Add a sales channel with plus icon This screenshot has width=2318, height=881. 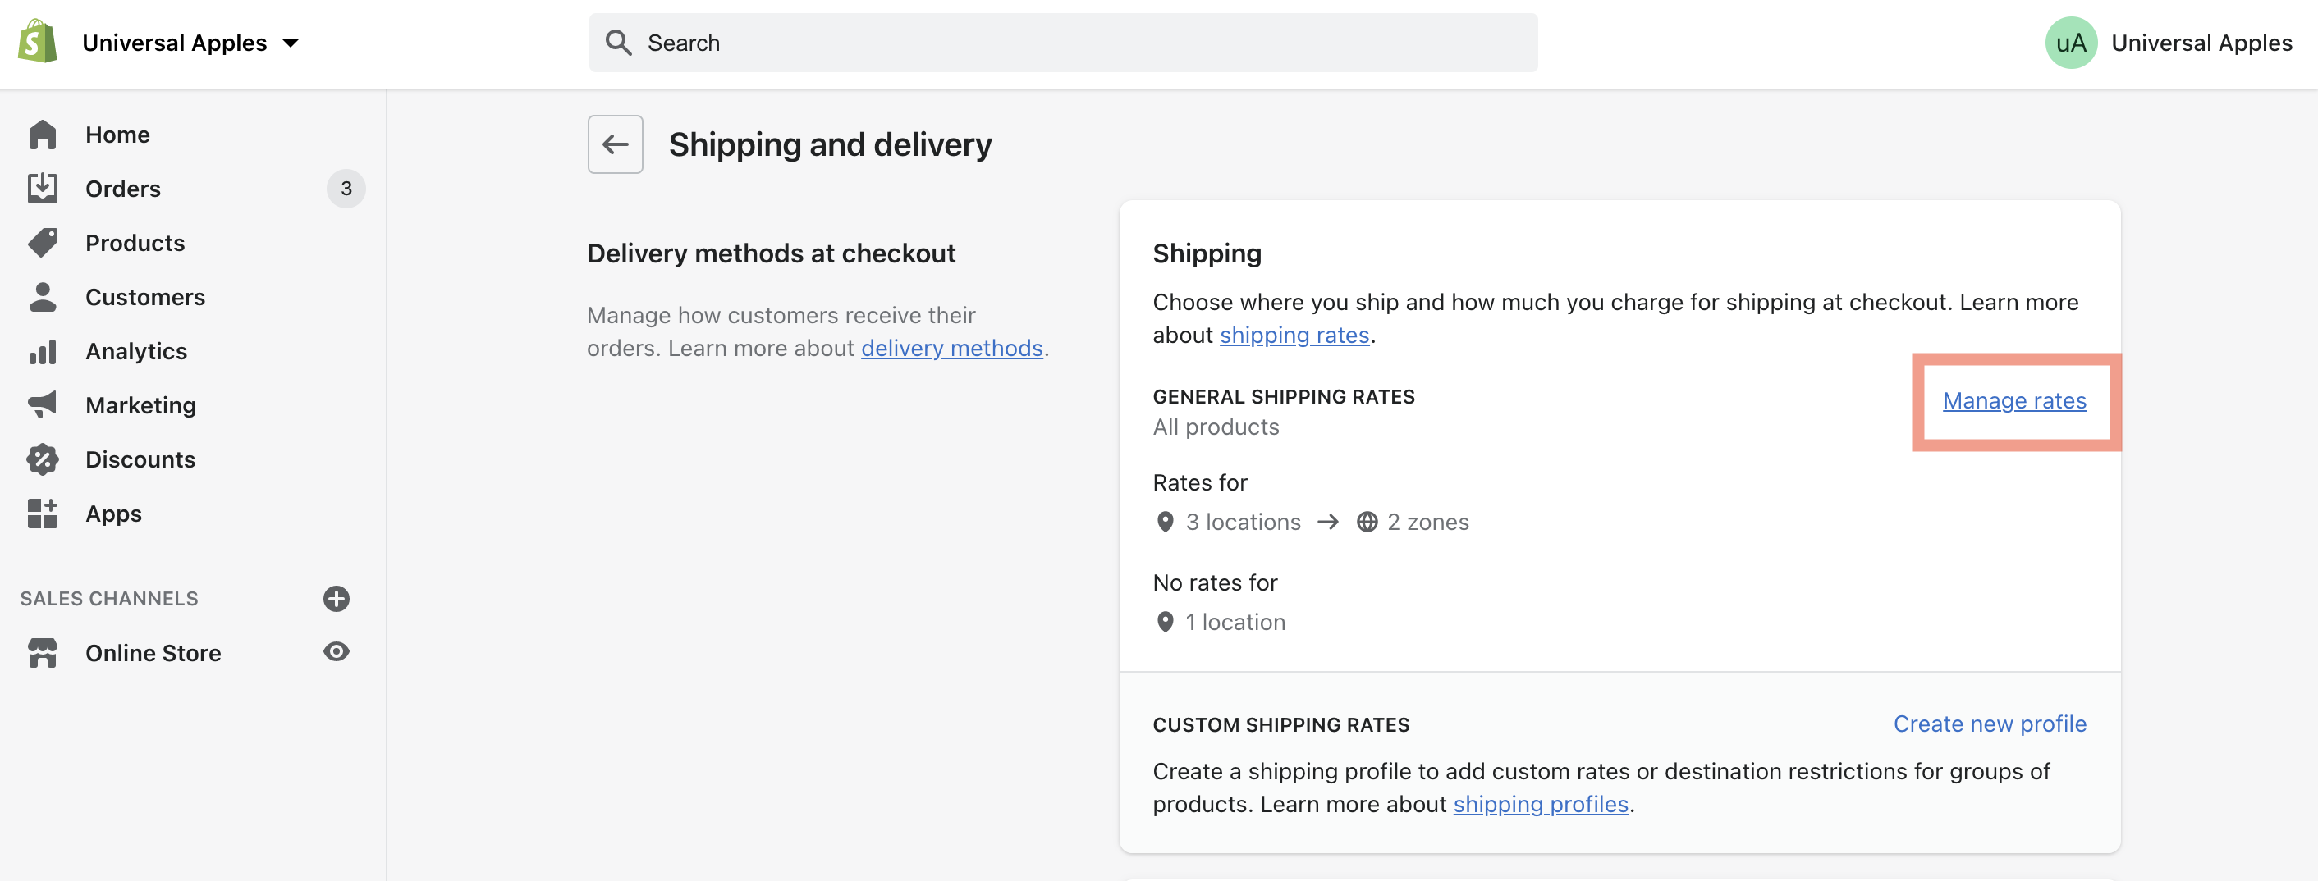(x=337, y=599)
